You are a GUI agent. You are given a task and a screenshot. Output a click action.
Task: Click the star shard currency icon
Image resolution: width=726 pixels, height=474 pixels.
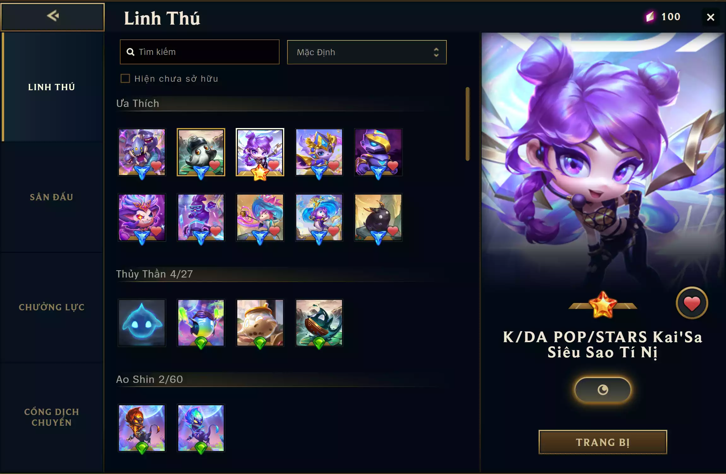650,16
